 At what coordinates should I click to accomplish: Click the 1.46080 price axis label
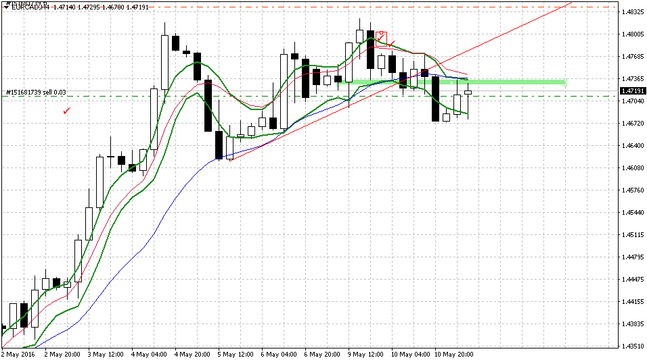point(632,167)
